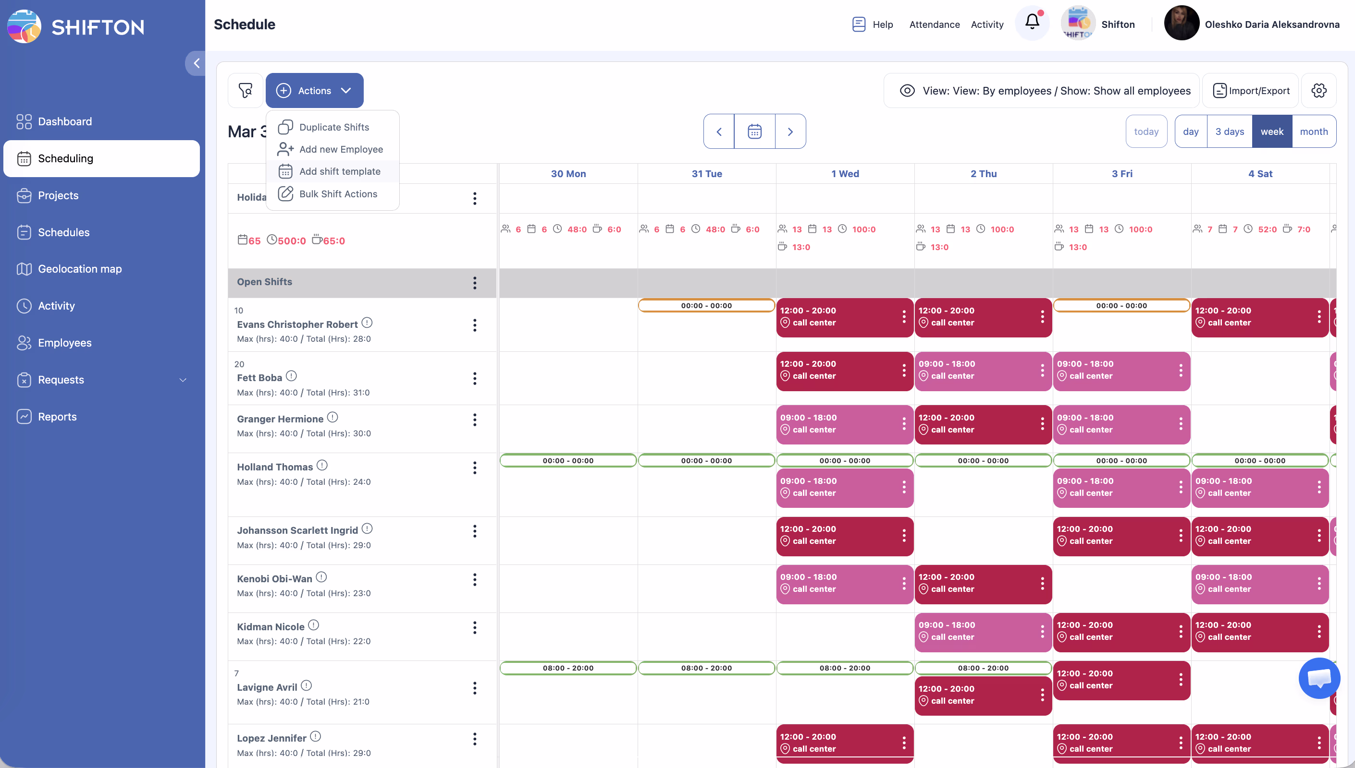Select Add shift template menu entry
1355x768 pixels.
(x=339, y=171)
